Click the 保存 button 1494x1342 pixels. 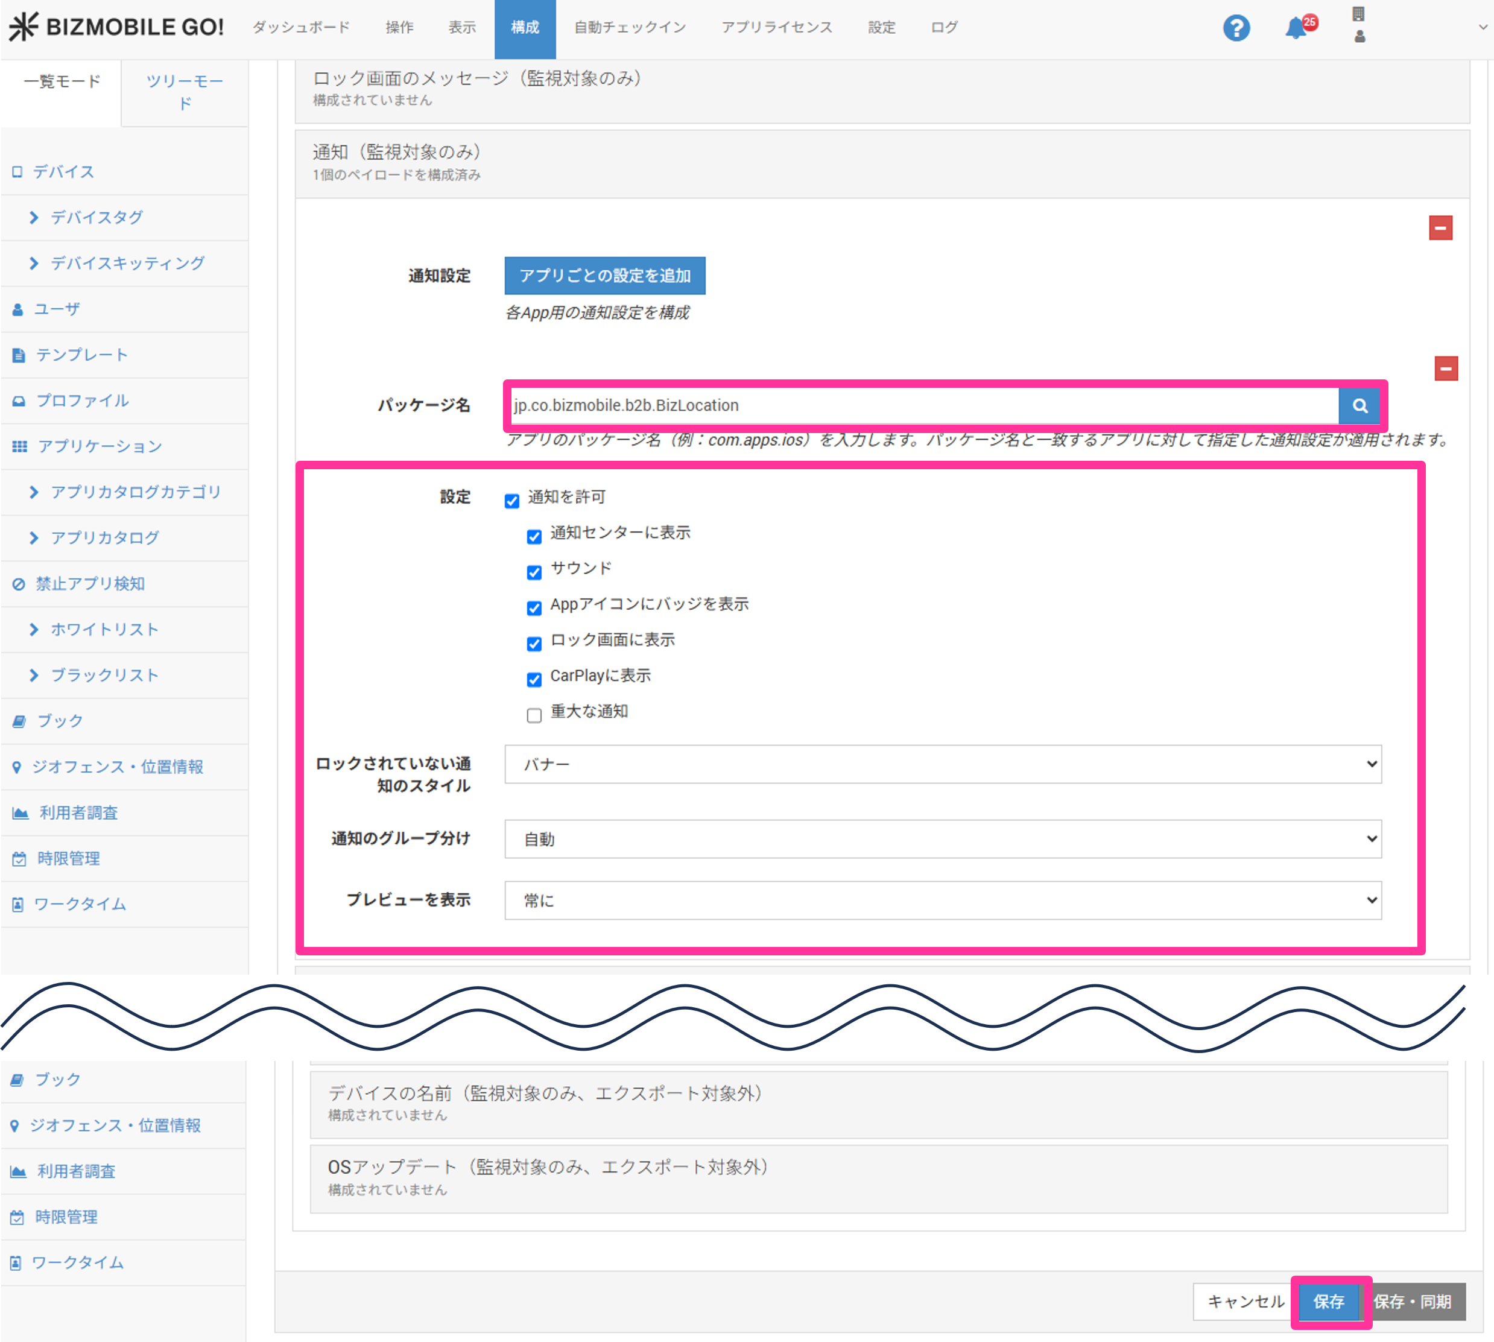[1328, 1302]
